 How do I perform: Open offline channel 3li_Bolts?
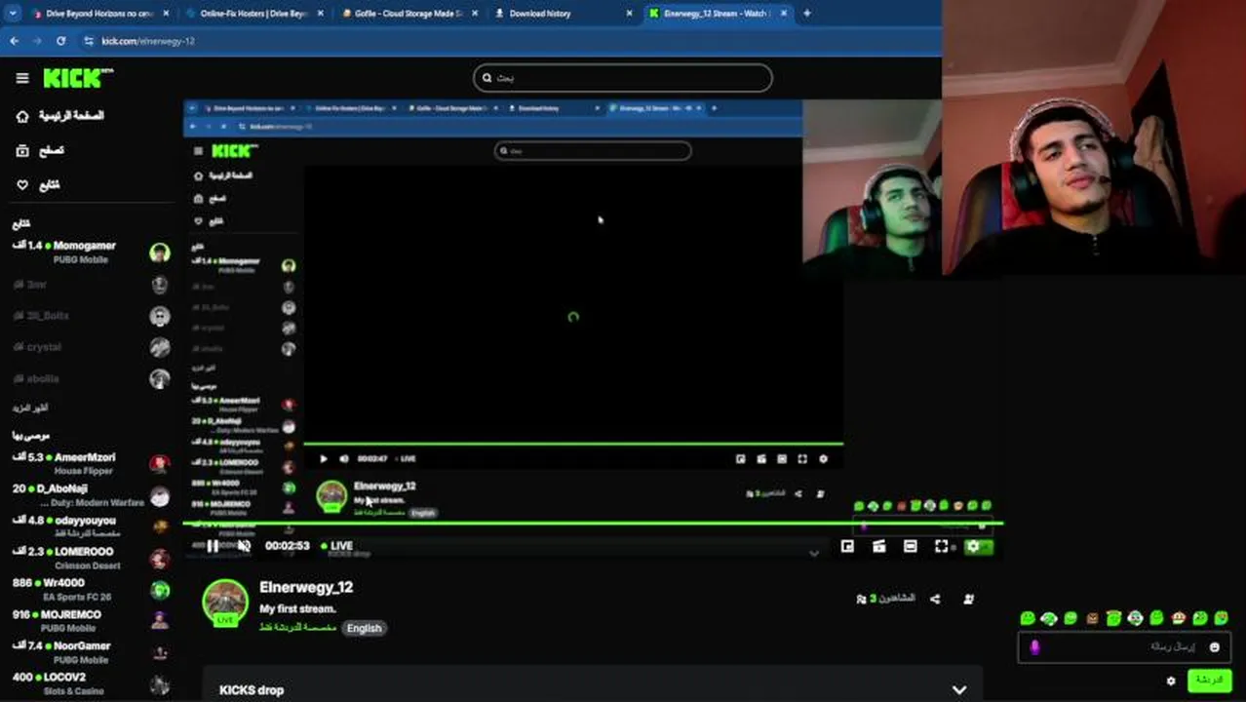coord(92,316)
